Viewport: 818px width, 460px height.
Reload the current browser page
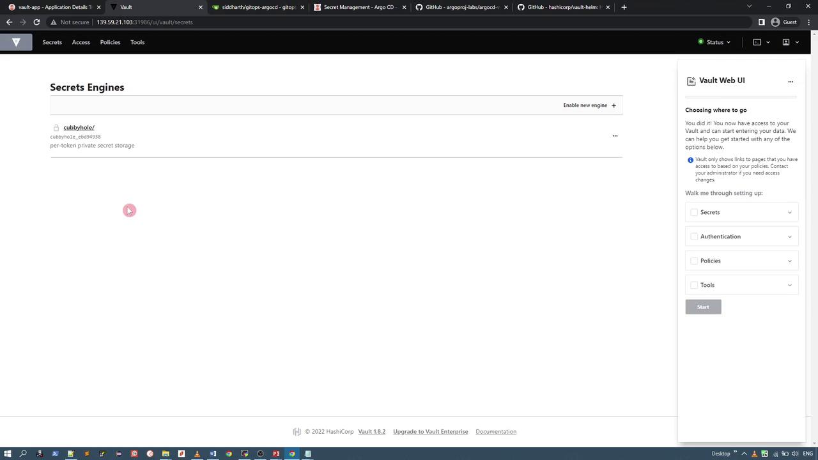[36, 22]
